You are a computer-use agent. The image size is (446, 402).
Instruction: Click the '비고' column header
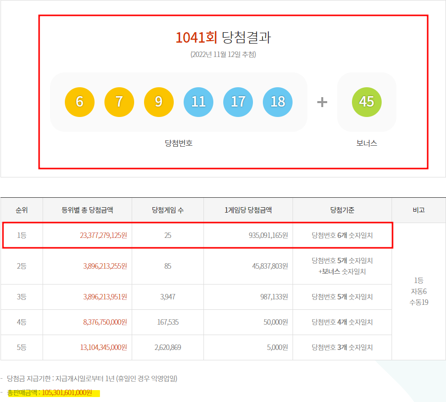pyautogui.click(x=419, y=210)
